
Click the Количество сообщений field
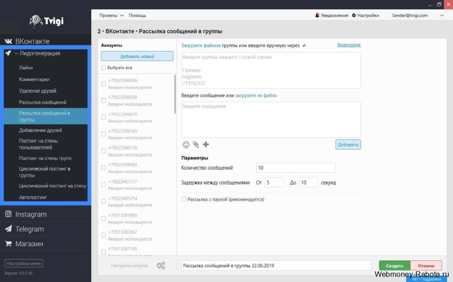296,168
